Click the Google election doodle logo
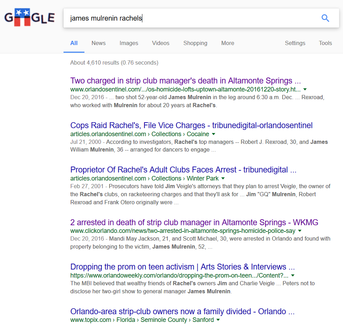The image size is (343, 324). click(30, 17)
